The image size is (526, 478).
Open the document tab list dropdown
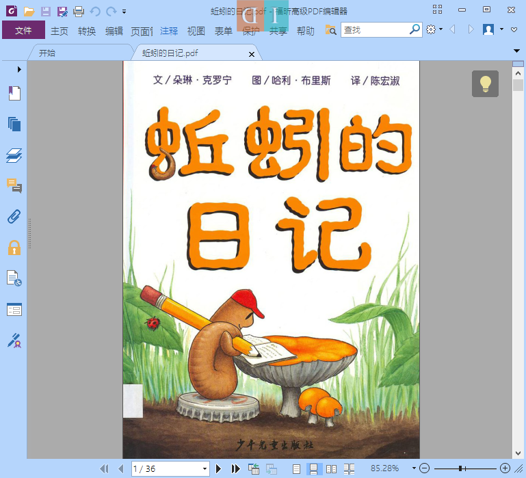click(x=516, y=51)
